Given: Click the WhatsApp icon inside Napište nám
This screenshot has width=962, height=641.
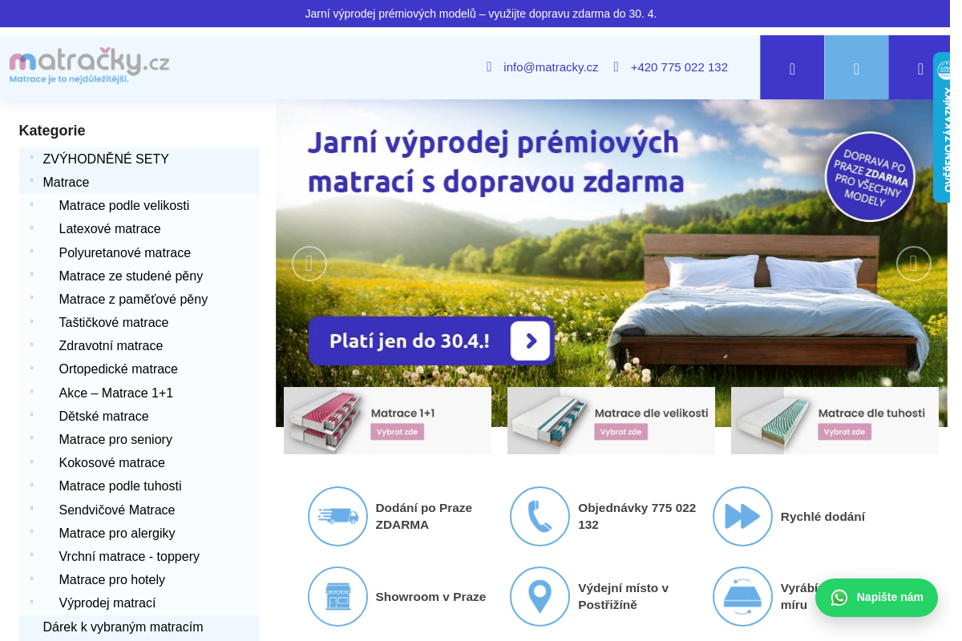Looking at the screenshot, I should (839, 598).
